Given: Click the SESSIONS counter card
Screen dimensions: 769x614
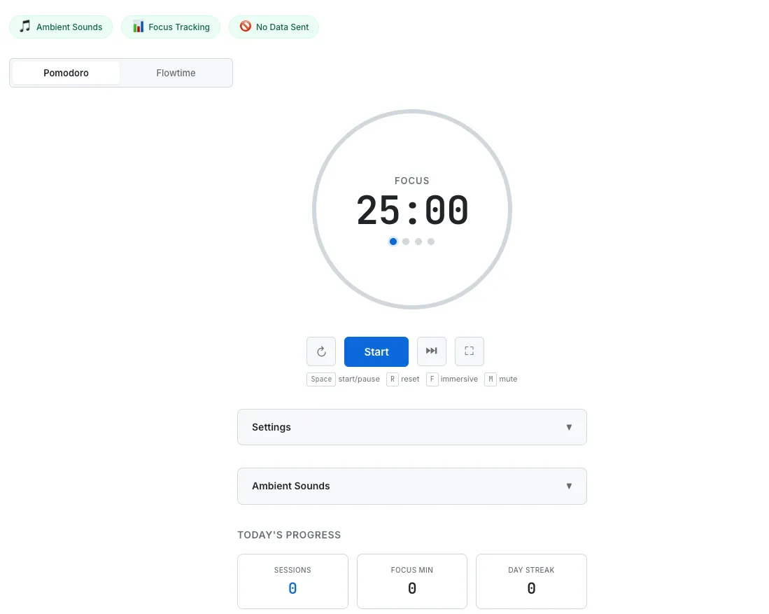Looking at the screenshot, I should pos(292,581).
